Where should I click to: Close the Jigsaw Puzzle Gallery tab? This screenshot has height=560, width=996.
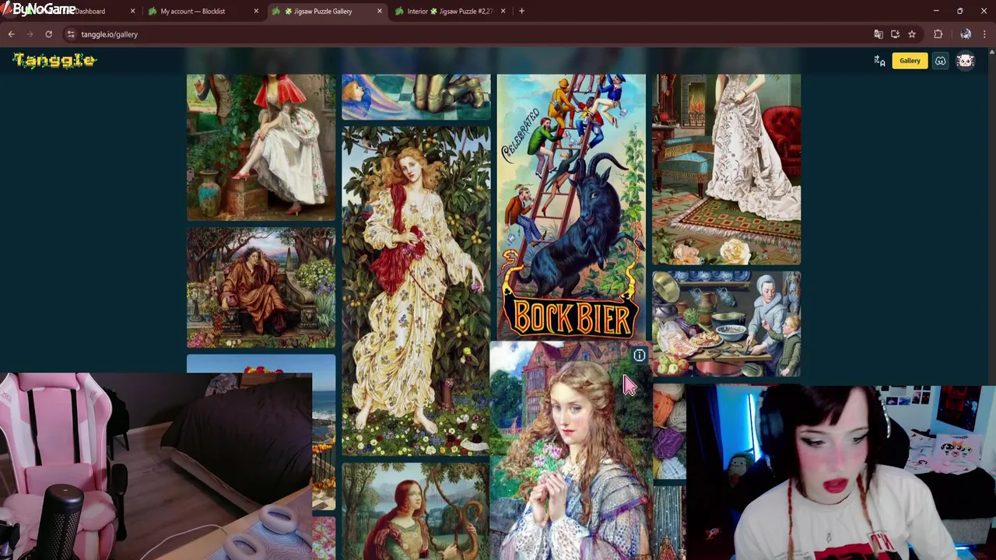click(380, 11)
